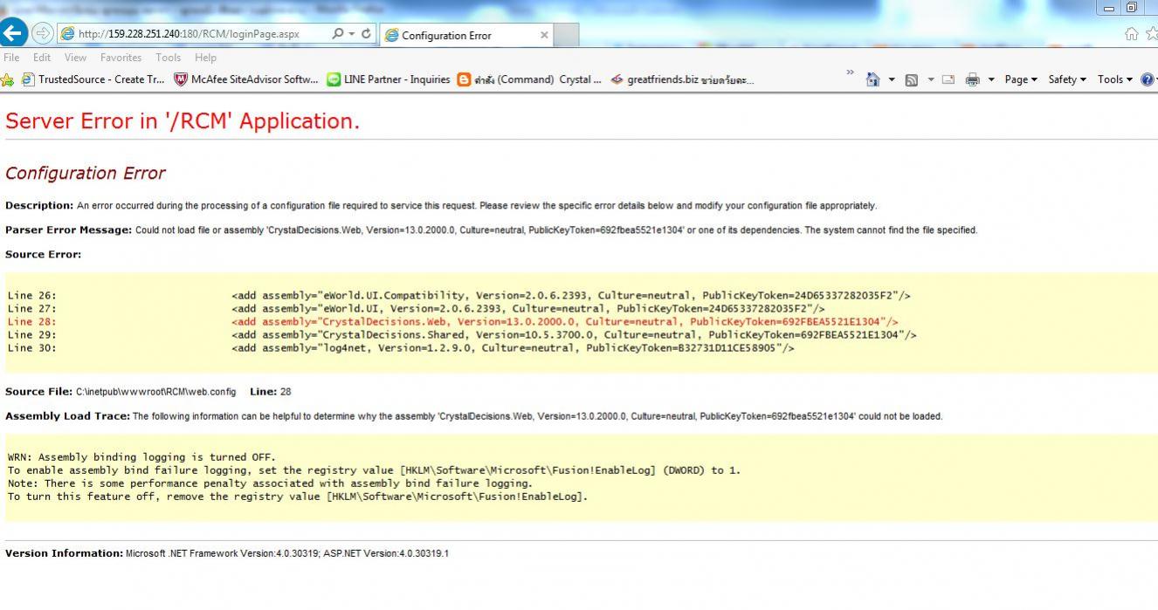Click the greyed Forward arrow button
The width and height of the screenshot is (1158, 610).
[x=42, y=34]
